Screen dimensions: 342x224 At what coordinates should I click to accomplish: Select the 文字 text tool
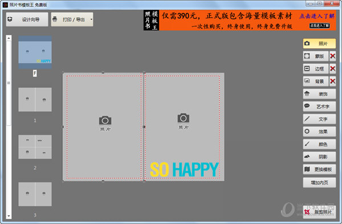click(x=319, y=119)
